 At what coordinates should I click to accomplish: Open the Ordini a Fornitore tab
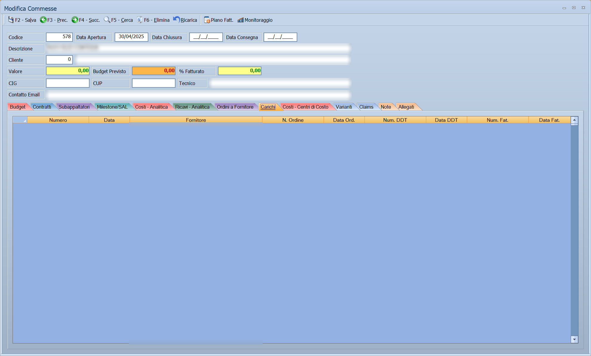[235, 107]
